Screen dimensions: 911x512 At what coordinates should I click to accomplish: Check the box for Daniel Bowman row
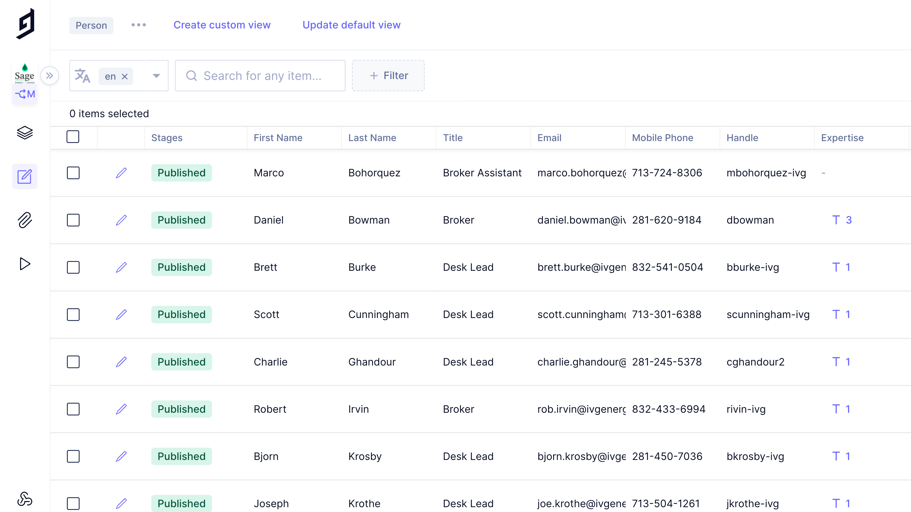73,220
